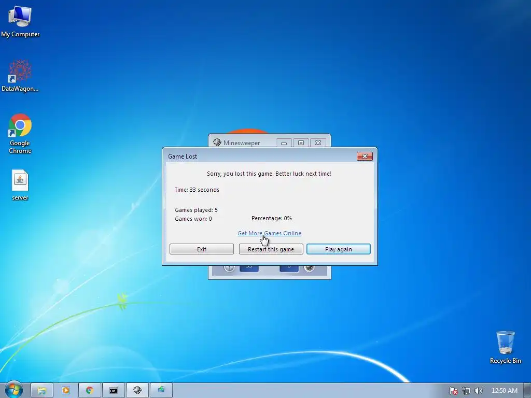Click Minesweeper taskbar button
The height and width of the screenshot is (398, 531).
coord(137,391)
